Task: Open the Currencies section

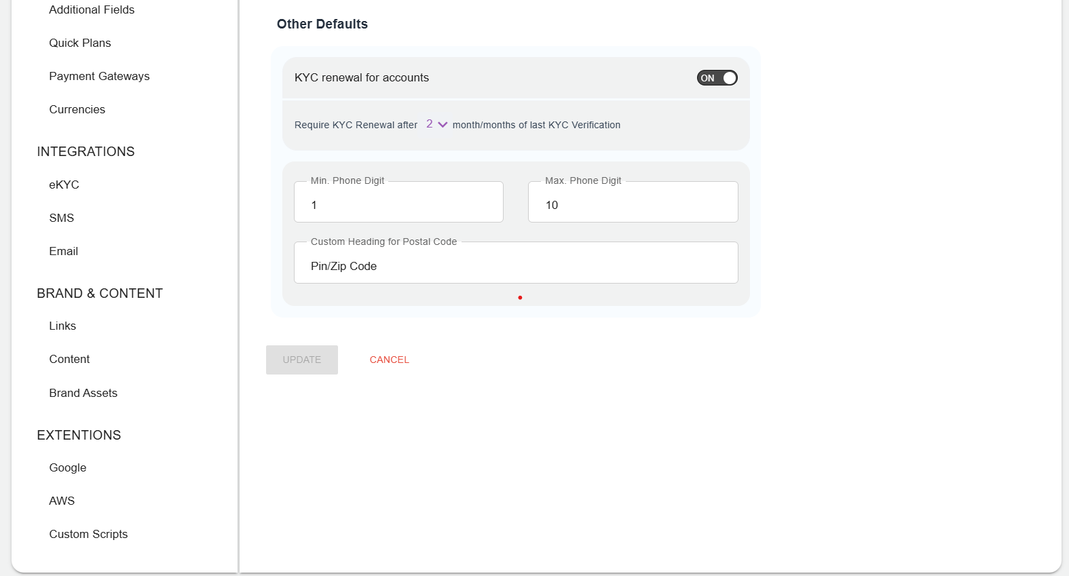Action: 77,109
